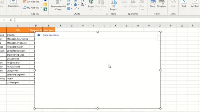Select the PR Assistant cell
Image resolution: width=200 pixels, height=112 pixels.
coord(18,67)
